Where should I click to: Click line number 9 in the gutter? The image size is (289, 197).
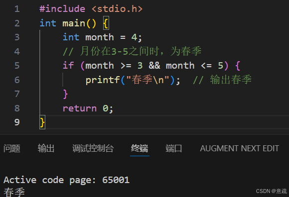17,122
